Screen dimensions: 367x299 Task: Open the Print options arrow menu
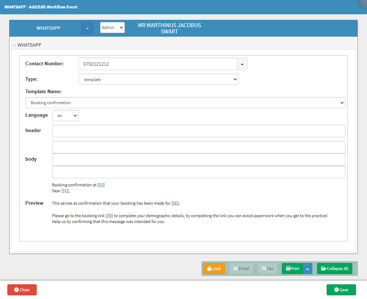pyautogui.click(x=308, y=269)
